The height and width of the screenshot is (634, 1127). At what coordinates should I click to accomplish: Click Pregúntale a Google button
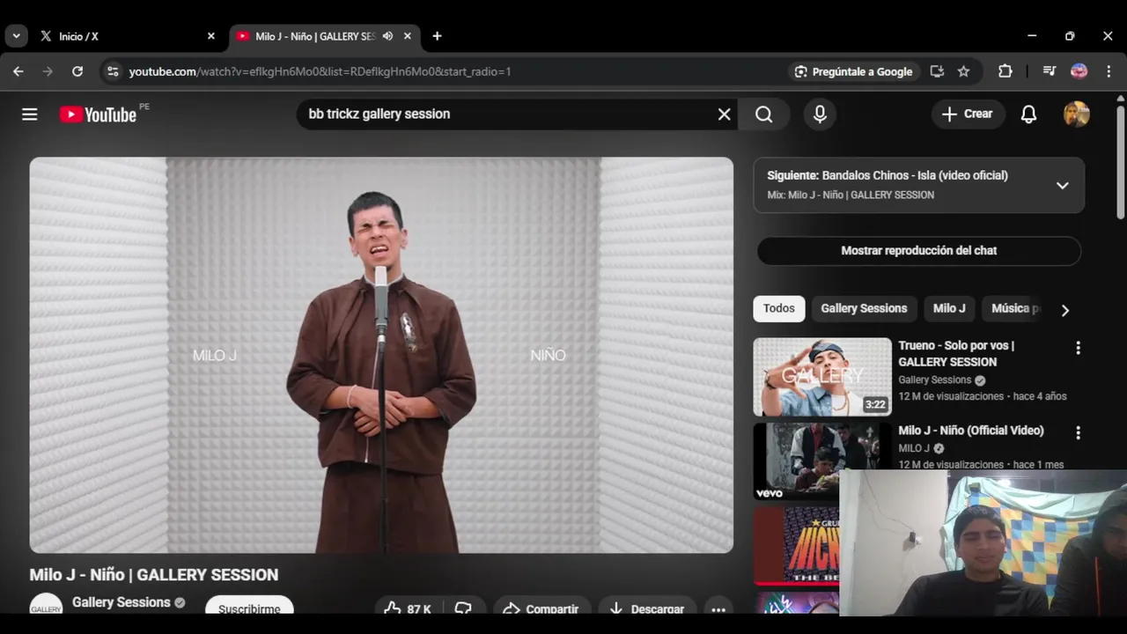pyautogui.click(x=853, y=71)
